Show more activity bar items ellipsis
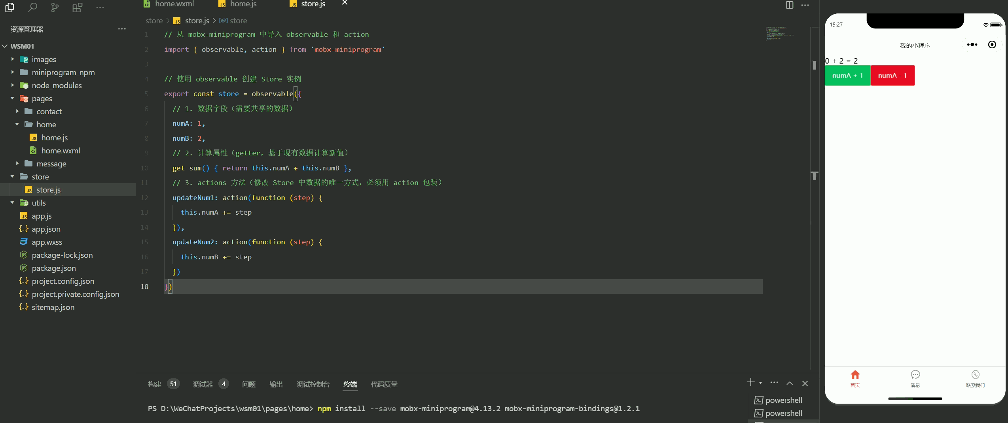This screenshot has width=1008, height=423. click(x=100, y=7)
